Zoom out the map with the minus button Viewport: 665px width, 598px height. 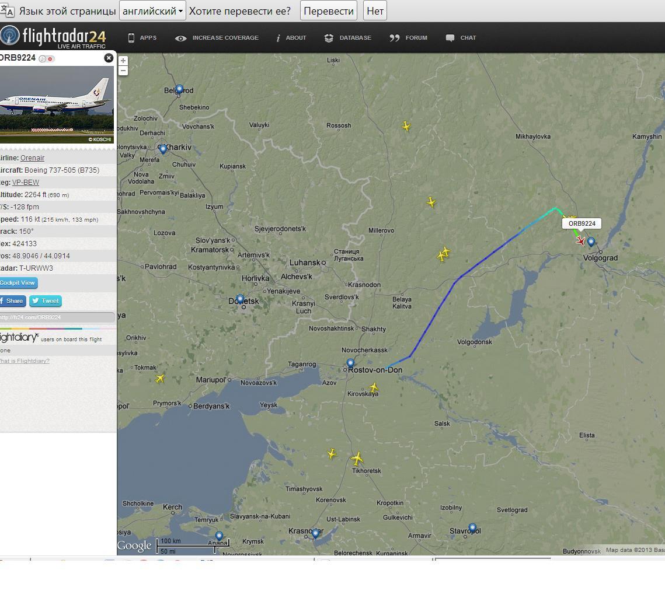click(x=123, y=71)
